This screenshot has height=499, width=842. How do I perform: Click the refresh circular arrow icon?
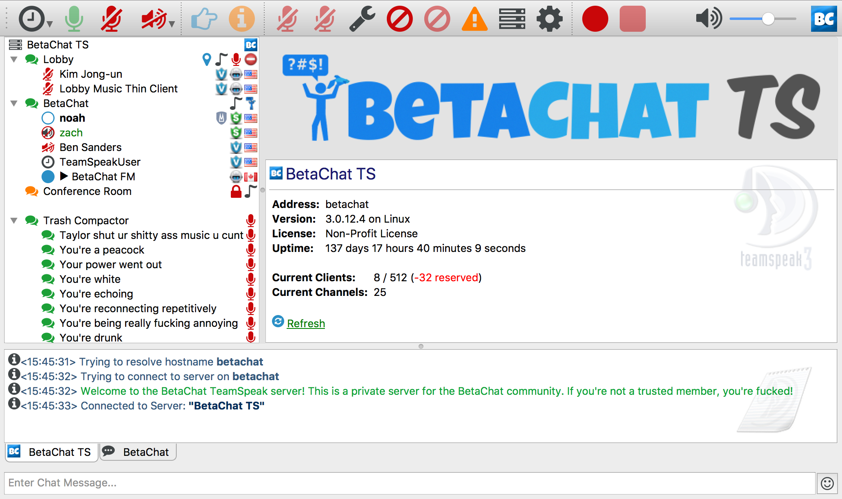pos(278,321)
